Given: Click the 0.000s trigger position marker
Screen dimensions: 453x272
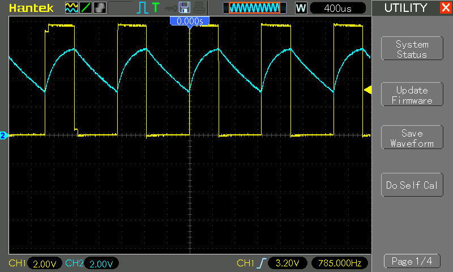Looking at the screenshot, I should pyautogui.click(x=190, y=22).
